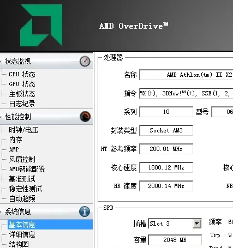Viewport: 233px width, 248px height.
Task: Open 日志纪录 in the sidebar
Action: click(22, 104)
